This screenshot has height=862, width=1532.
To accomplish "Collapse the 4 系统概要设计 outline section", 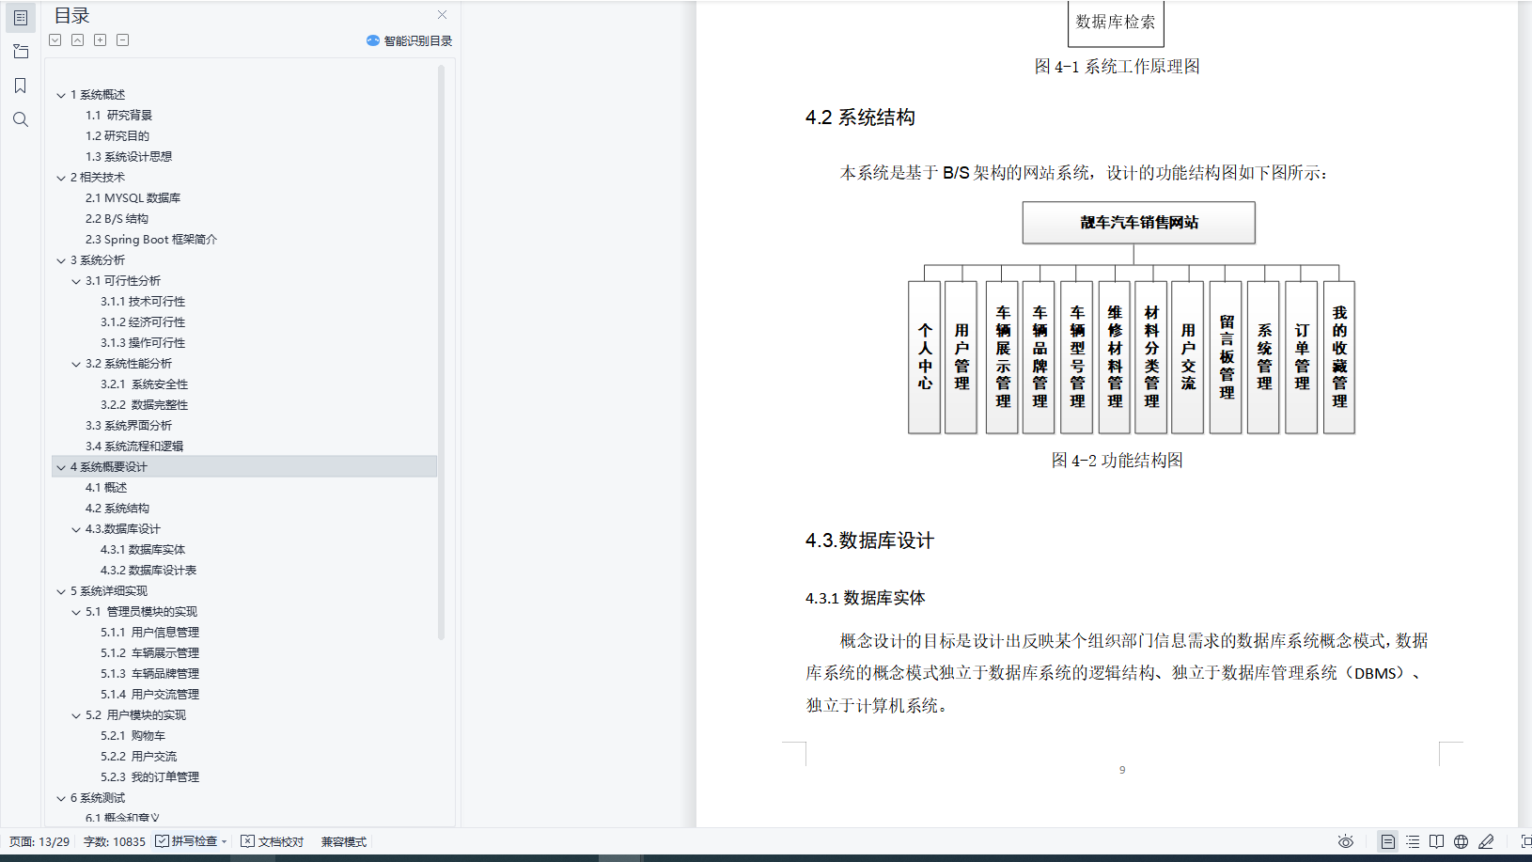I will pos(61,467).
